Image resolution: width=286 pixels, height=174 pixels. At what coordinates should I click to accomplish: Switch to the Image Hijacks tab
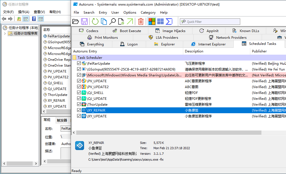(x=170, y=31)
